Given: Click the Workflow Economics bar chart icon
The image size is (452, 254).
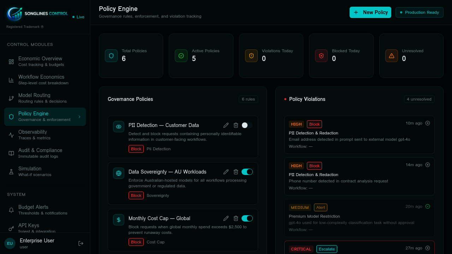Looking at the screenshot, I should [11, 80].
